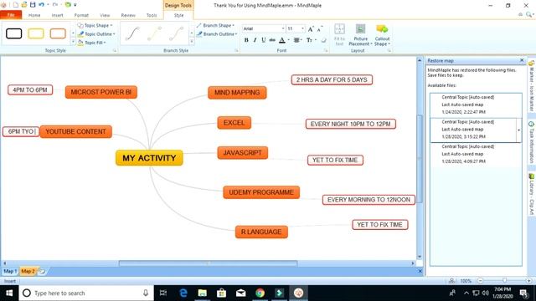This screenshot has width=536, height=301.
Task: Toggle Italic formatting
Action: pos(255,40)
